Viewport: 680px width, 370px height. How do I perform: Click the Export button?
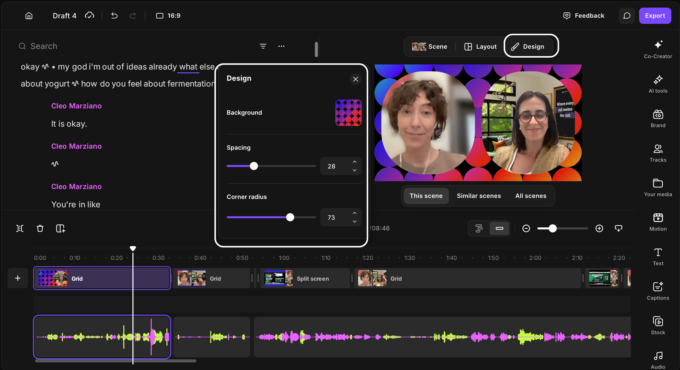(x=655, y=15)
